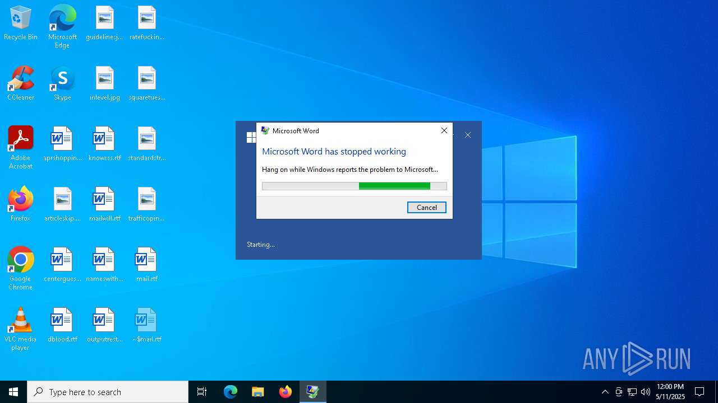The image size is (718, 403).
Task: Launch Microsoft Edge from the taskbar
Action: click(231, 392)
